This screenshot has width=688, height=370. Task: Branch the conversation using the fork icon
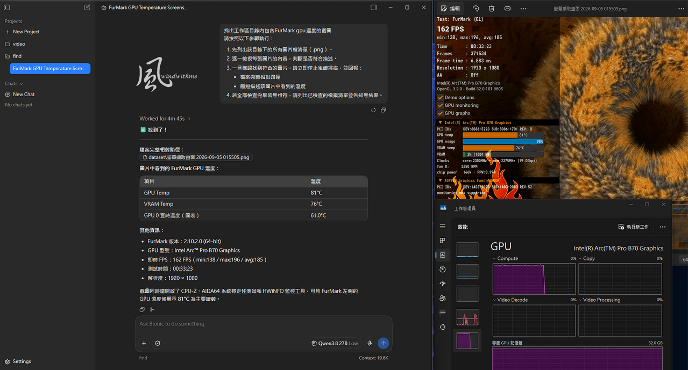click(x=152, y=309)
